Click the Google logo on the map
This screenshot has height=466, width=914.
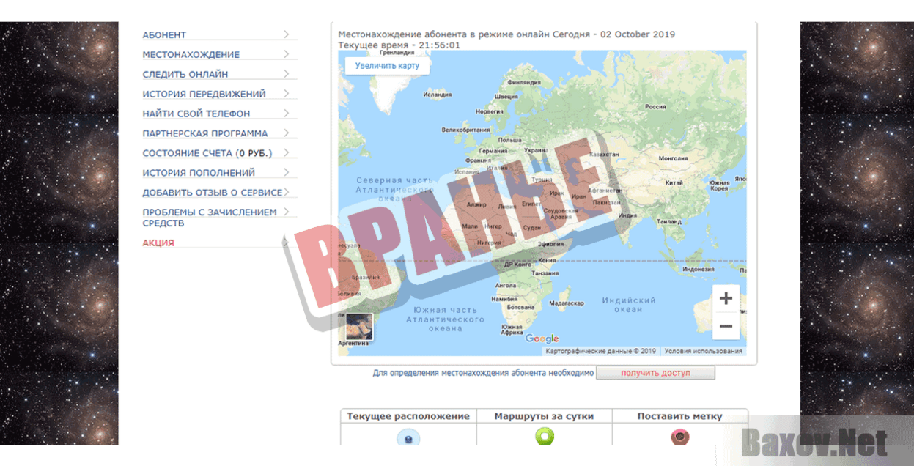[542, 339]
